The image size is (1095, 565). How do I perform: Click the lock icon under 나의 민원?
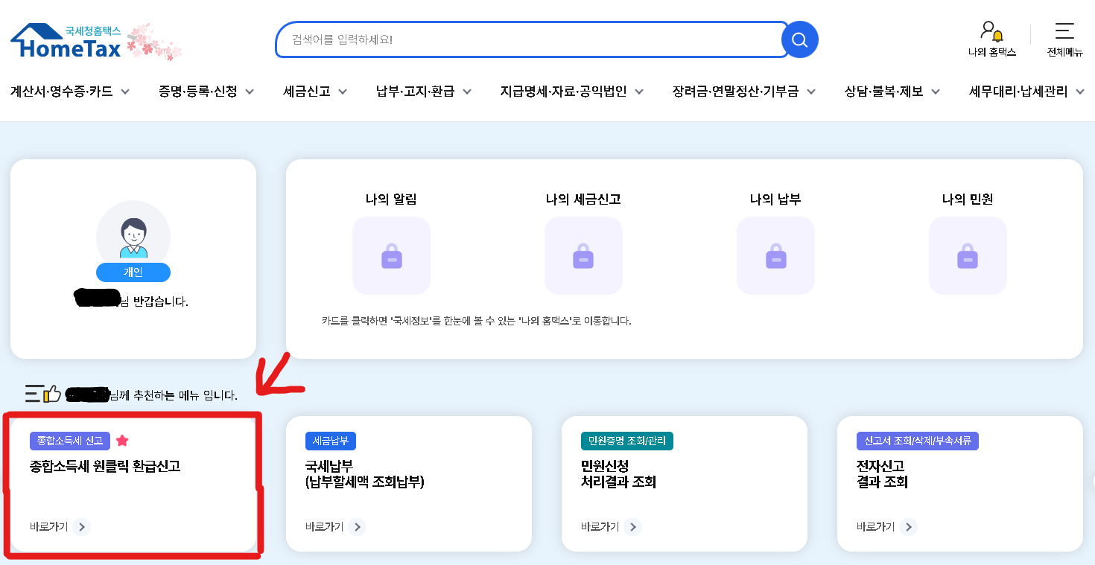(968, 255)
